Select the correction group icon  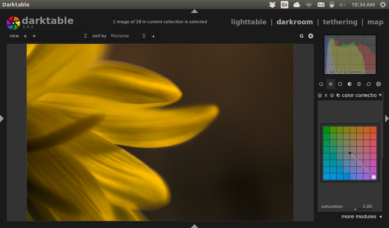(368, 84)
